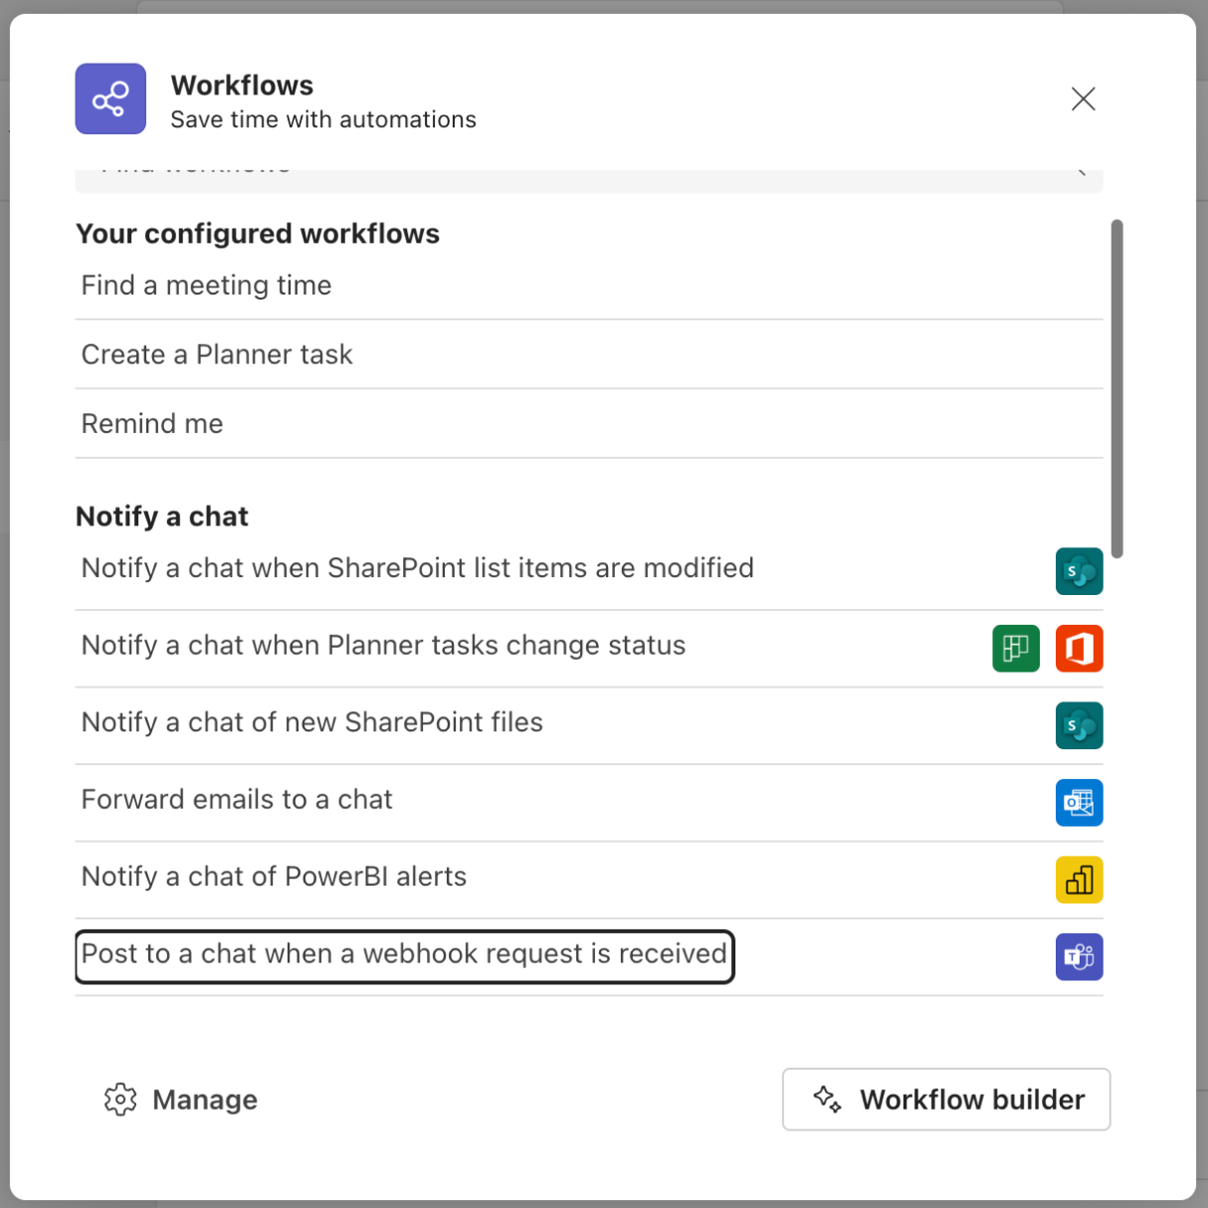Close the Workflows dialog
This screenshot has height=1208, width=1208.
click(1083, 99)
